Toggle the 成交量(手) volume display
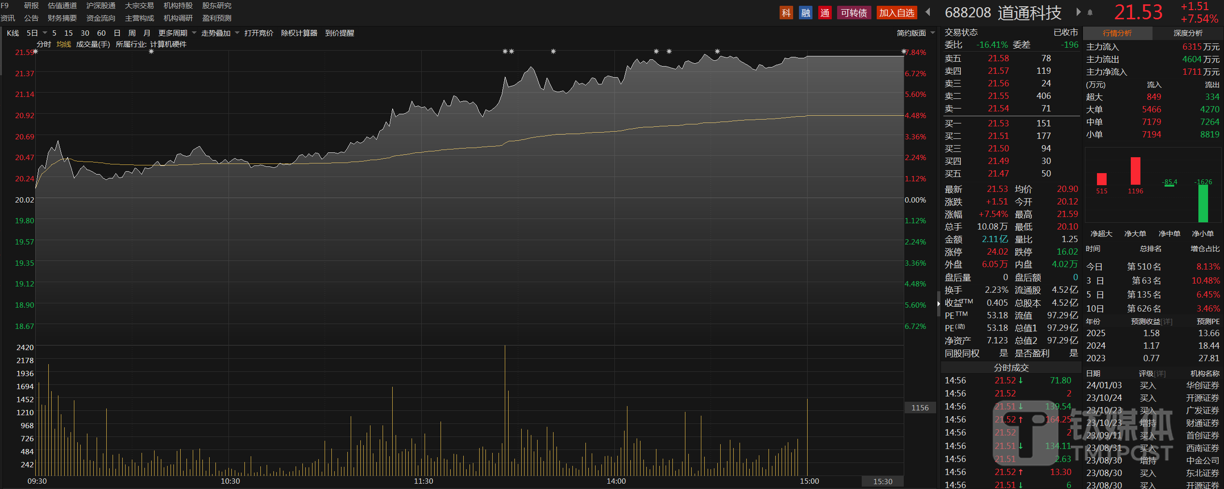Screen dimensions: 1224x489 point(93,44)
